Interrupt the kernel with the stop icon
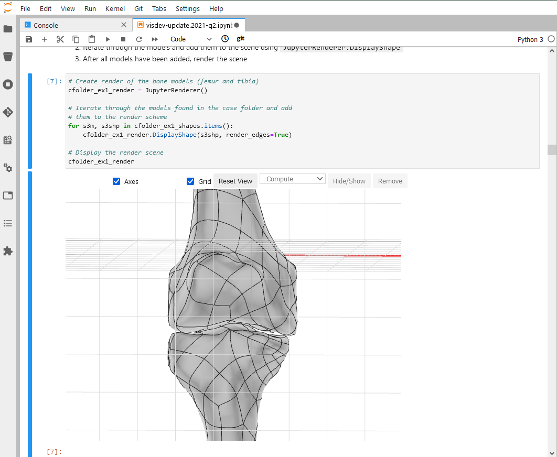 pos(123,39)
